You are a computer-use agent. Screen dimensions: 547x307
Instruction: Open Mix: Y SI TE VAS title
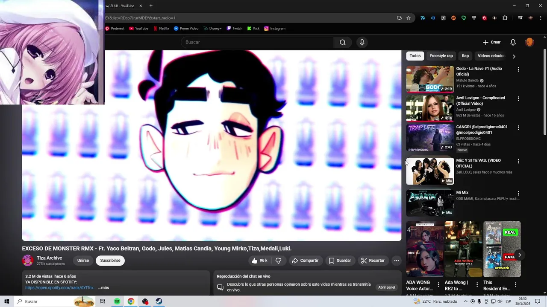pyautogui.click(x=478, y=163)
